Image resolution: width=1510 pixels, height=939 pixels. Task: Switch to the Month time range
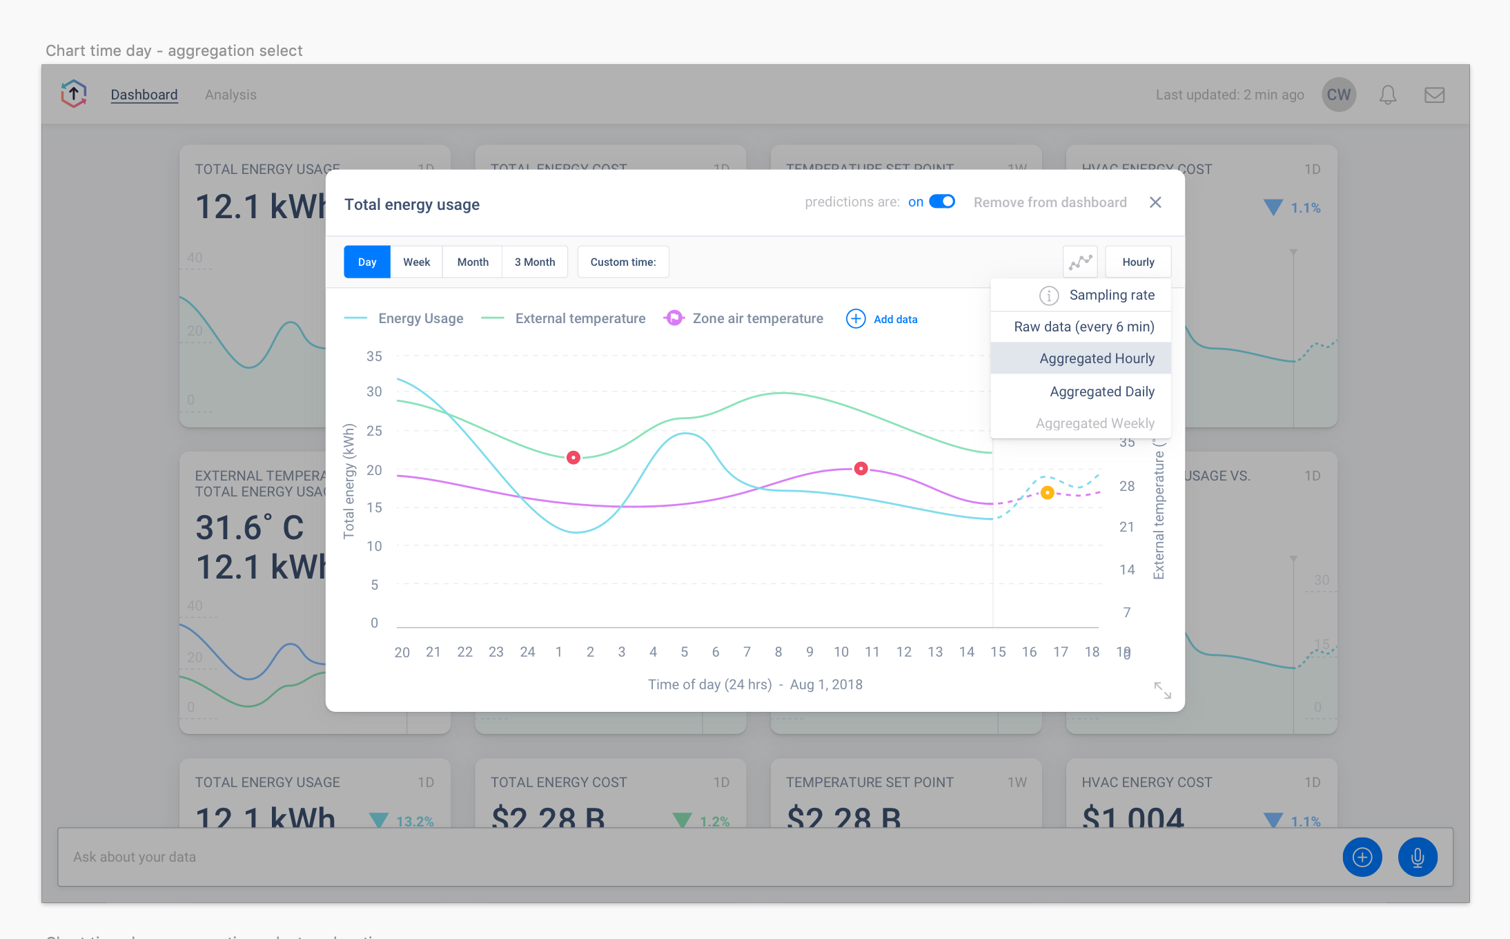click(x=473, y=262)
